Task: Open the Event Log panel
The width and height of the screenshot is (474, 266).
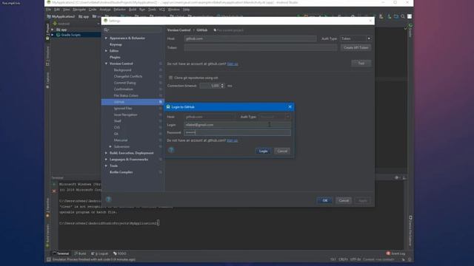Action: click(x=395, y=253)
